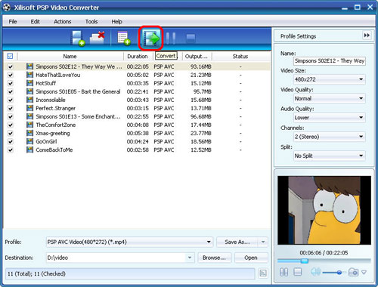378x287 pixels.
Task: Uncheck the HotStuff checkbox
Action: click(x=11, y=83)
